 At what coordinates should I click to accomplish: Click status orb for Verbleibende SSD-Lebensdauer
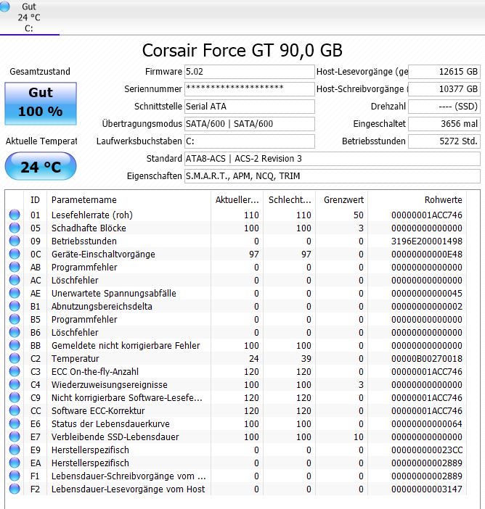[15, 436]
